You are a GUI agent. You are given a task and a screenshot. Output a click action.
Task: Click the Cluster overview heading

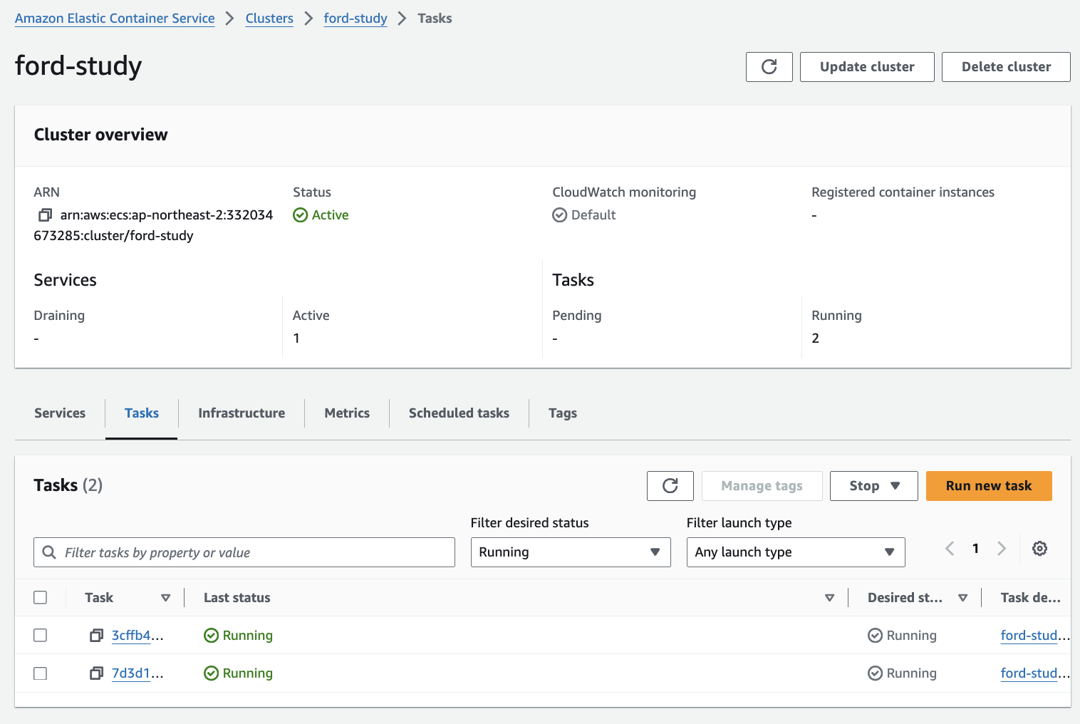click(x=101, y=135)
